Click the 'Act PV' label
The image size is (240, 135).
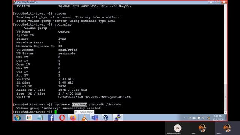[x=22, y=75]
